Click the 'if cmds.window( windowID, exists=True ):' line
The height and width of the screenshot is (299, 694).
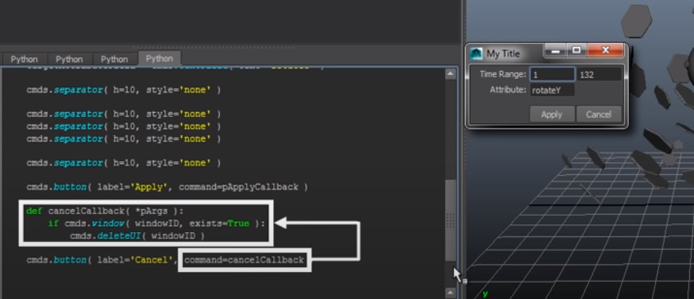[157, 224]
